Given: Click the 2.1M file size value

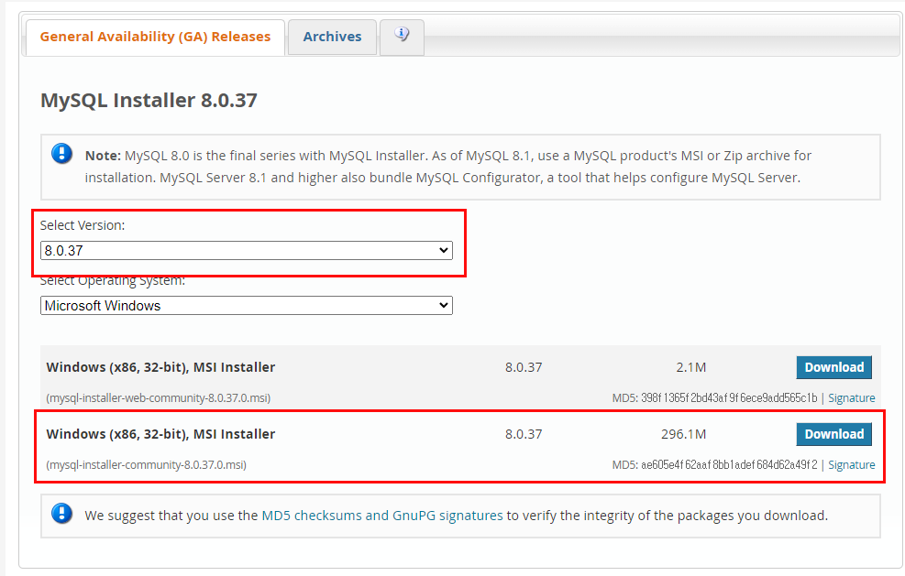Looking at the screenshot, I should pos(690,367).
